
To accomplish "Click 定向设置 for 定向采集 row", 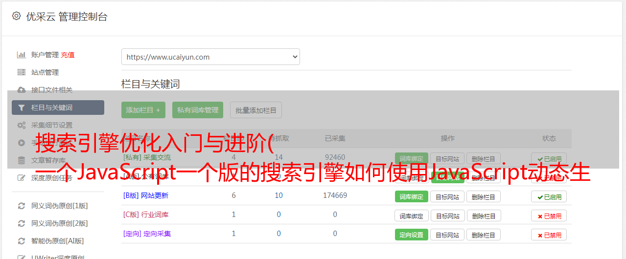I will [x=412, y=235].
